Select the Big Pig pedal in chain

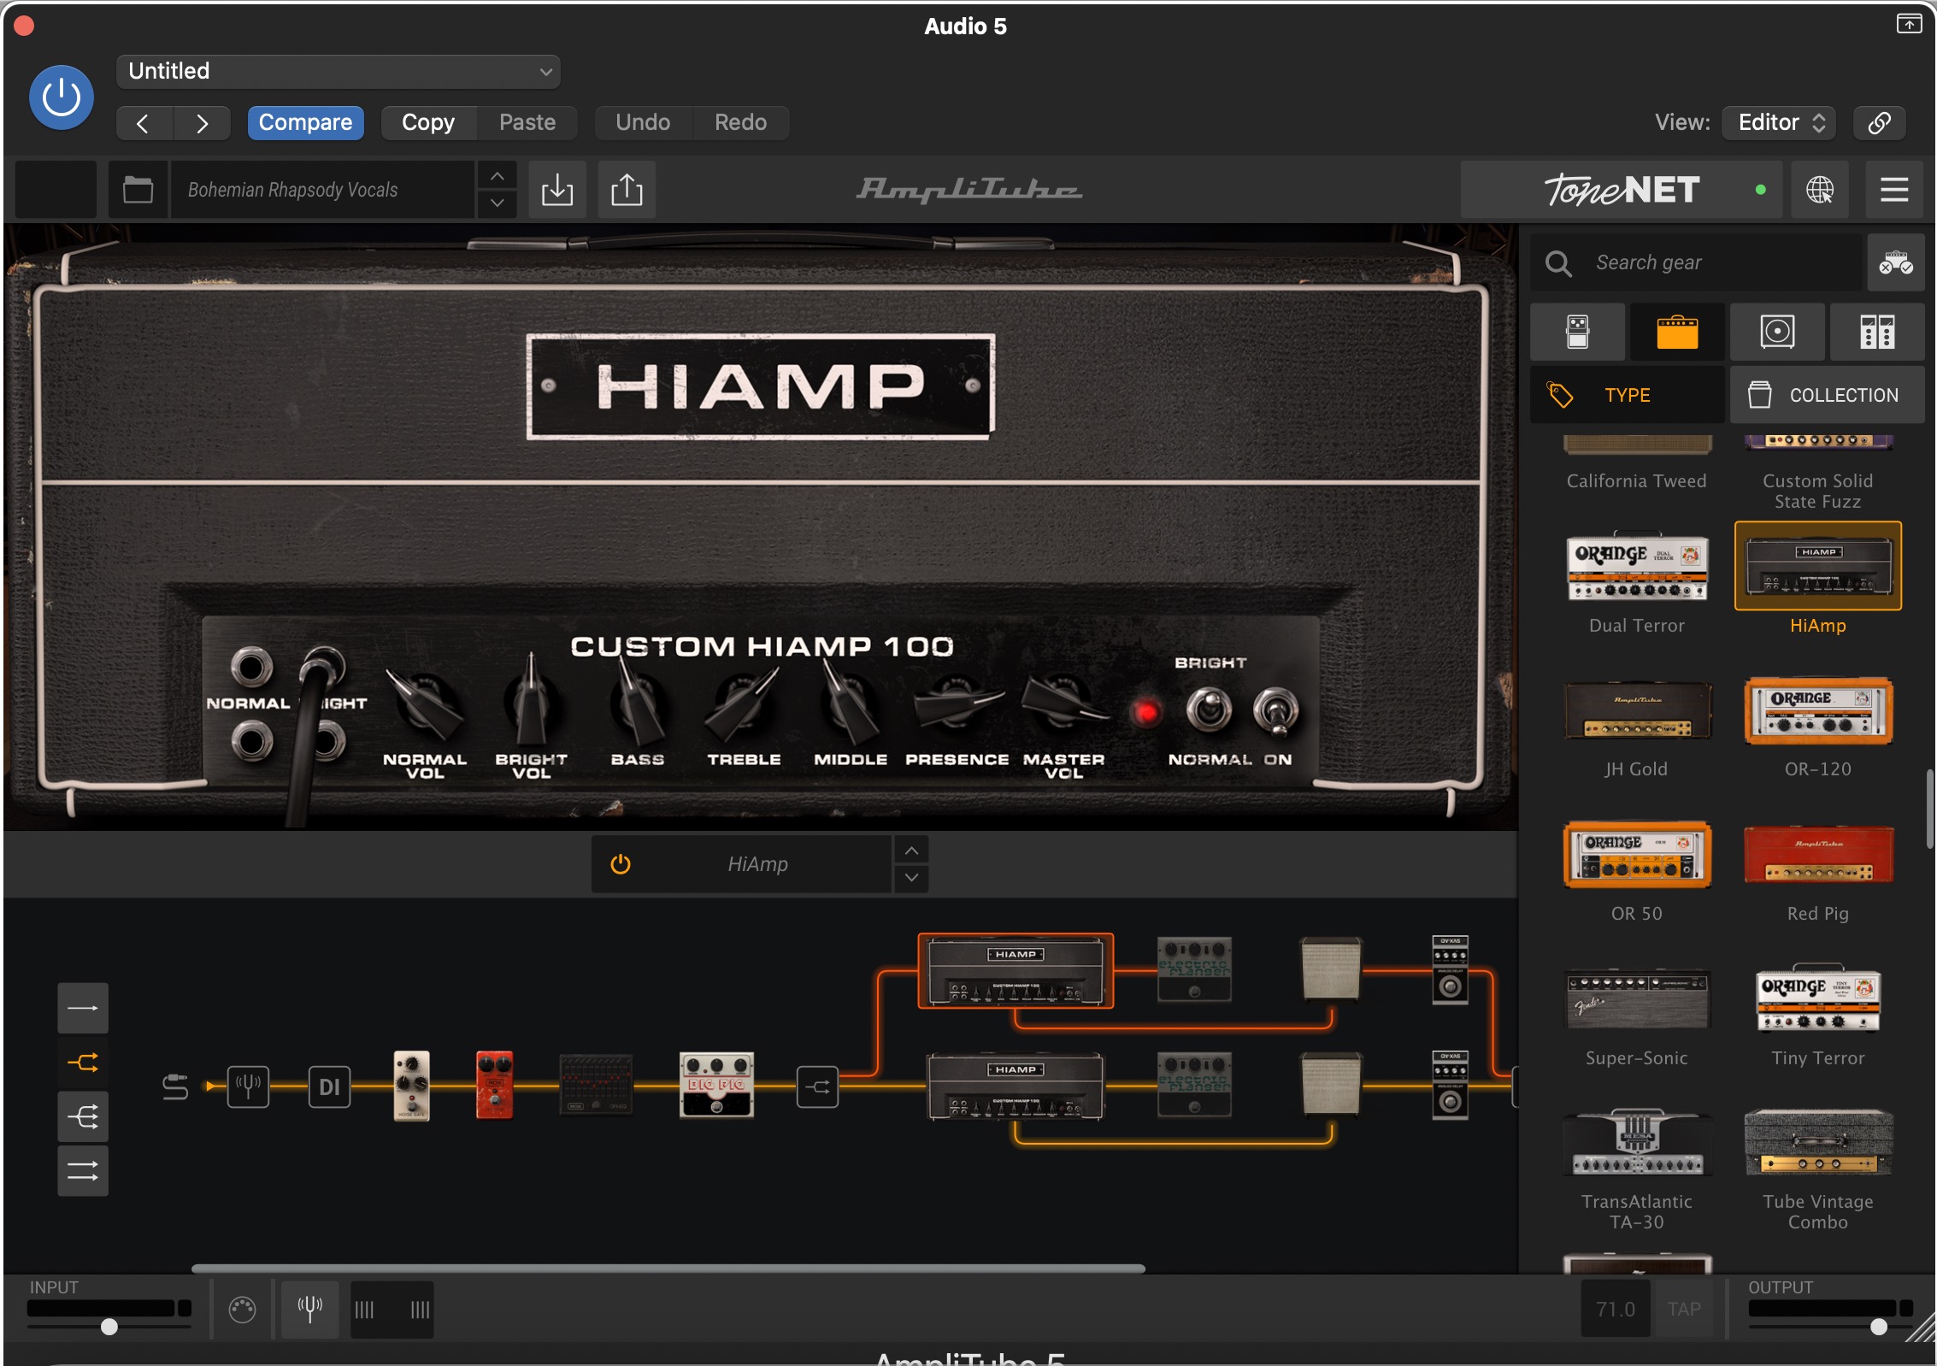click(716, 1085)
